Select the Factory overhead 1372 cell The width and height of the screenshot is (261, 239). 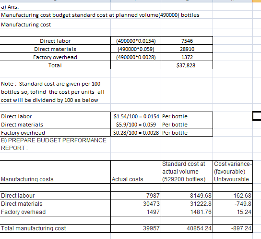[x=187, y=57]
